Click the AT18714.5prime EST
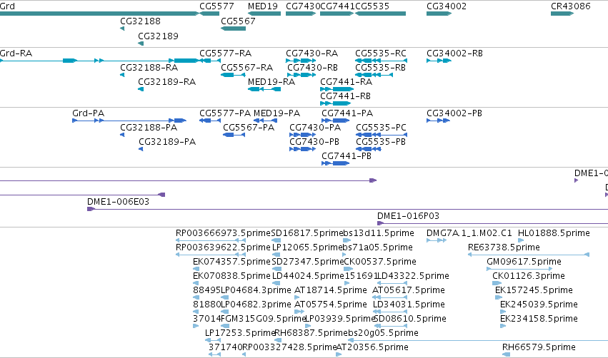 (x=297, y=297)
